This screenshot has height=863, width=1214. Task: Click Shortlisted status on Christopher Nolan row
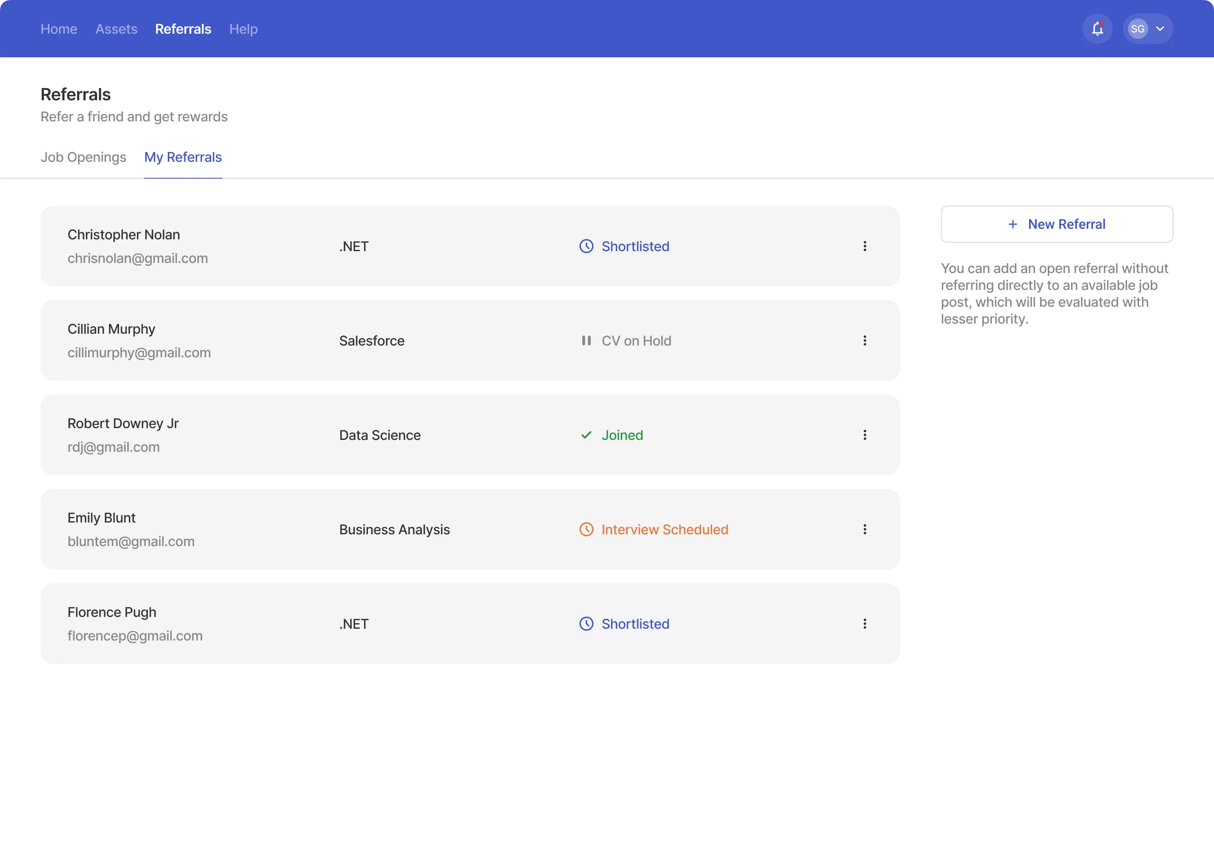tap(635, 247)
